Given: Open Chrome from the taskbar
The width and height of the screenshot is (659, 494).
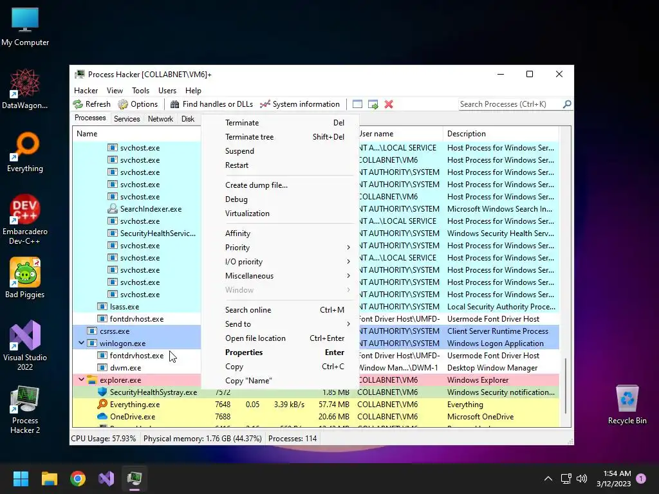Looking at the screenshot, I should [x=78, y=479].
